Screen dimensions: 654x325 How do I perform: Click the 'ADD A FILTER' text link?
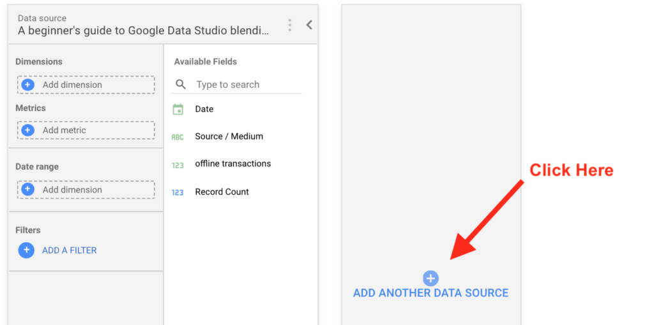(x=69, y=250)
